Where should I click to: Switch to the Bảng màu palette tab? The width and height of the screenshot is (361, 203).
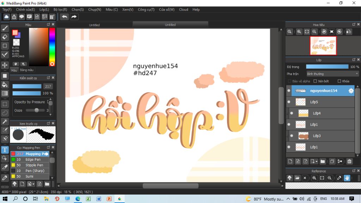click(27, 70)
